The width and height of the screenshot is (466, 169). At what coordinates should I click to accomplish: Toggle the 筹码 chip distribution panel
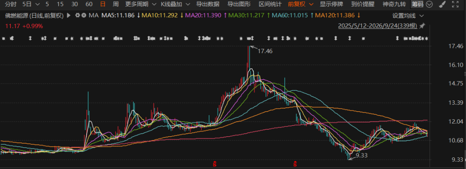point(417,4)
